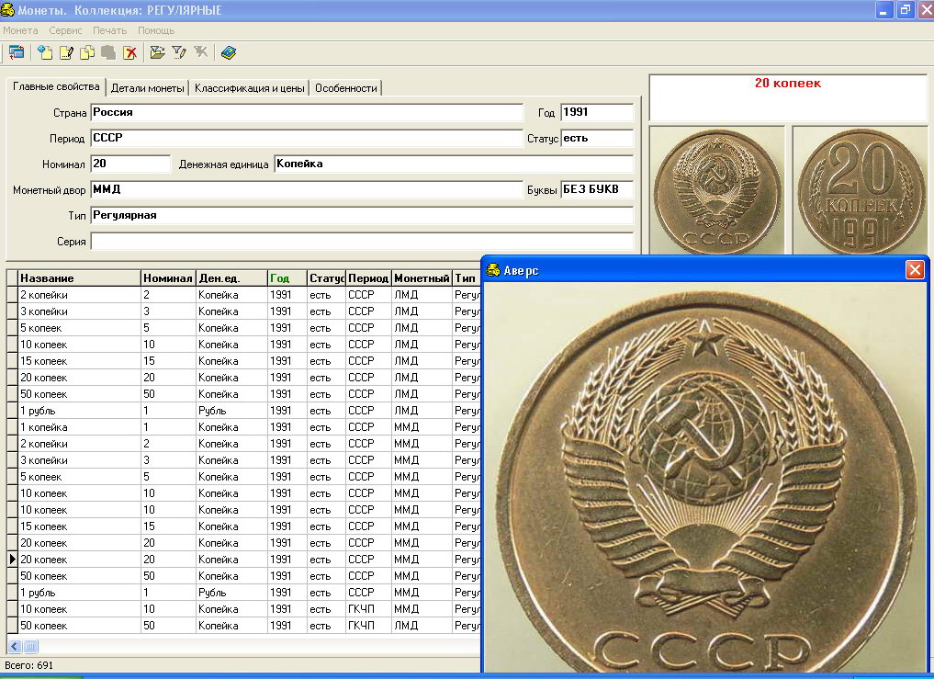The height and width of the screenshot is (679, 934).
Task: Click the Буквы field showing БЕЗ БУКВ
Action: [597, 189]
